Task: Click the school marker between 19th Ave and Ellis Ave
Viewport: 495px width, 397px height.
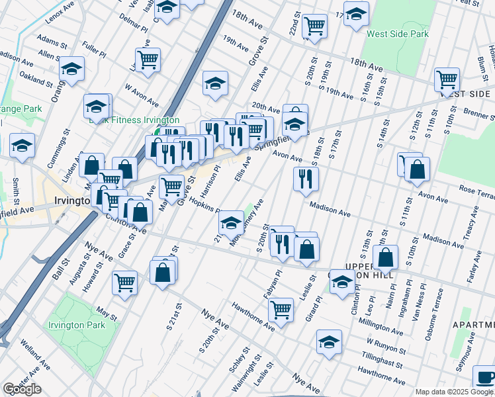Action: pyautogui.click(x=215, y=84)
